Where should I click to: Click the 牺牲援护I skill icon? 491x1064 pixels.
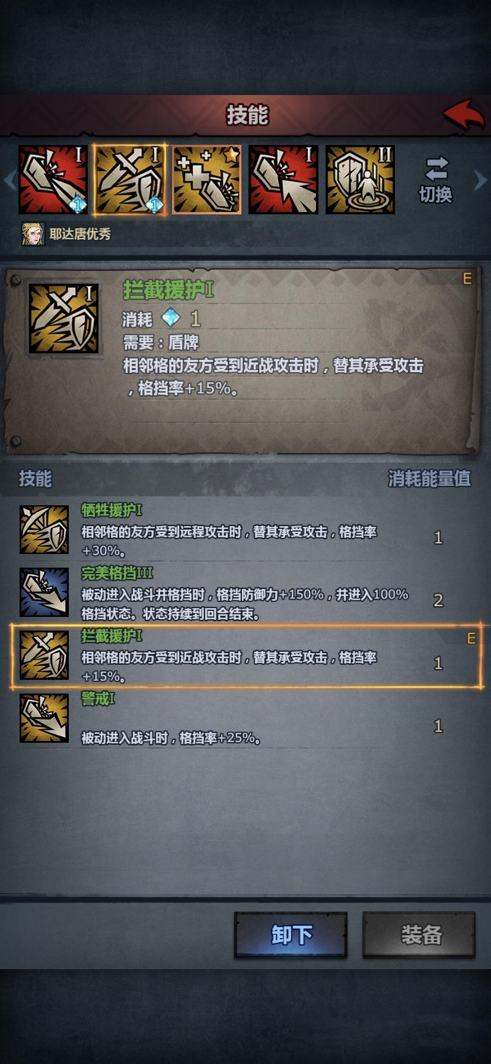(x=44, y=530)
